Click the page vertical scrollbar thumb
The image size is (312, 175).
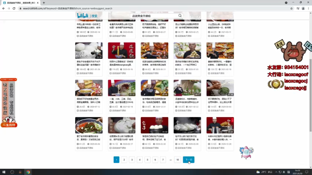click(311, 95)
